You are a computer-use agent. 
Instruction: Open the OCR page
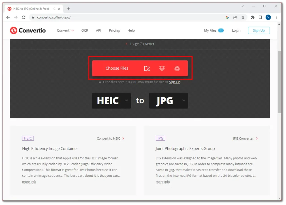click(85, 30)
